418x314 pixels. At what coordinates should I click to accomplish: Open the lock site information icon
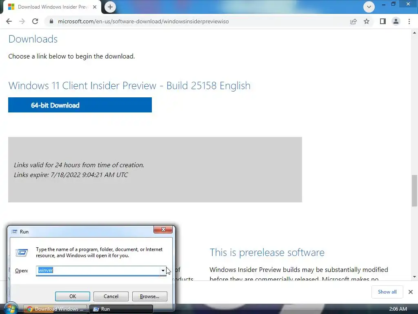(51, 21)
